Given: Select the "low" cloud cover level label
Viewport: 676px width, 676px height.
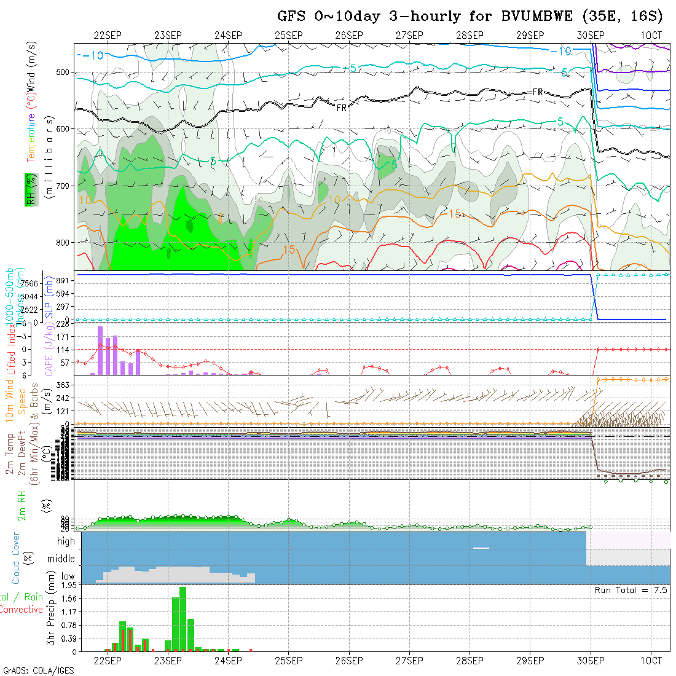Looking at the screenshot, I should pos(68,577).
